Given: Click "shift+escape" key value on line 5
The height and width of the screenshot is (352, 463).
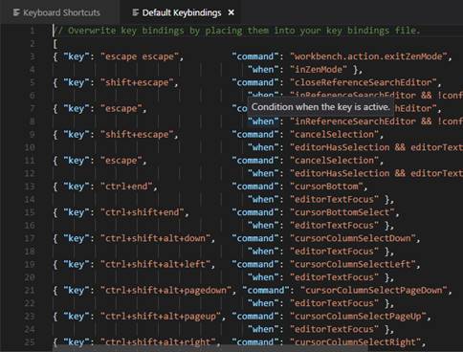Looking at the screenshot, I should (137, 82).
